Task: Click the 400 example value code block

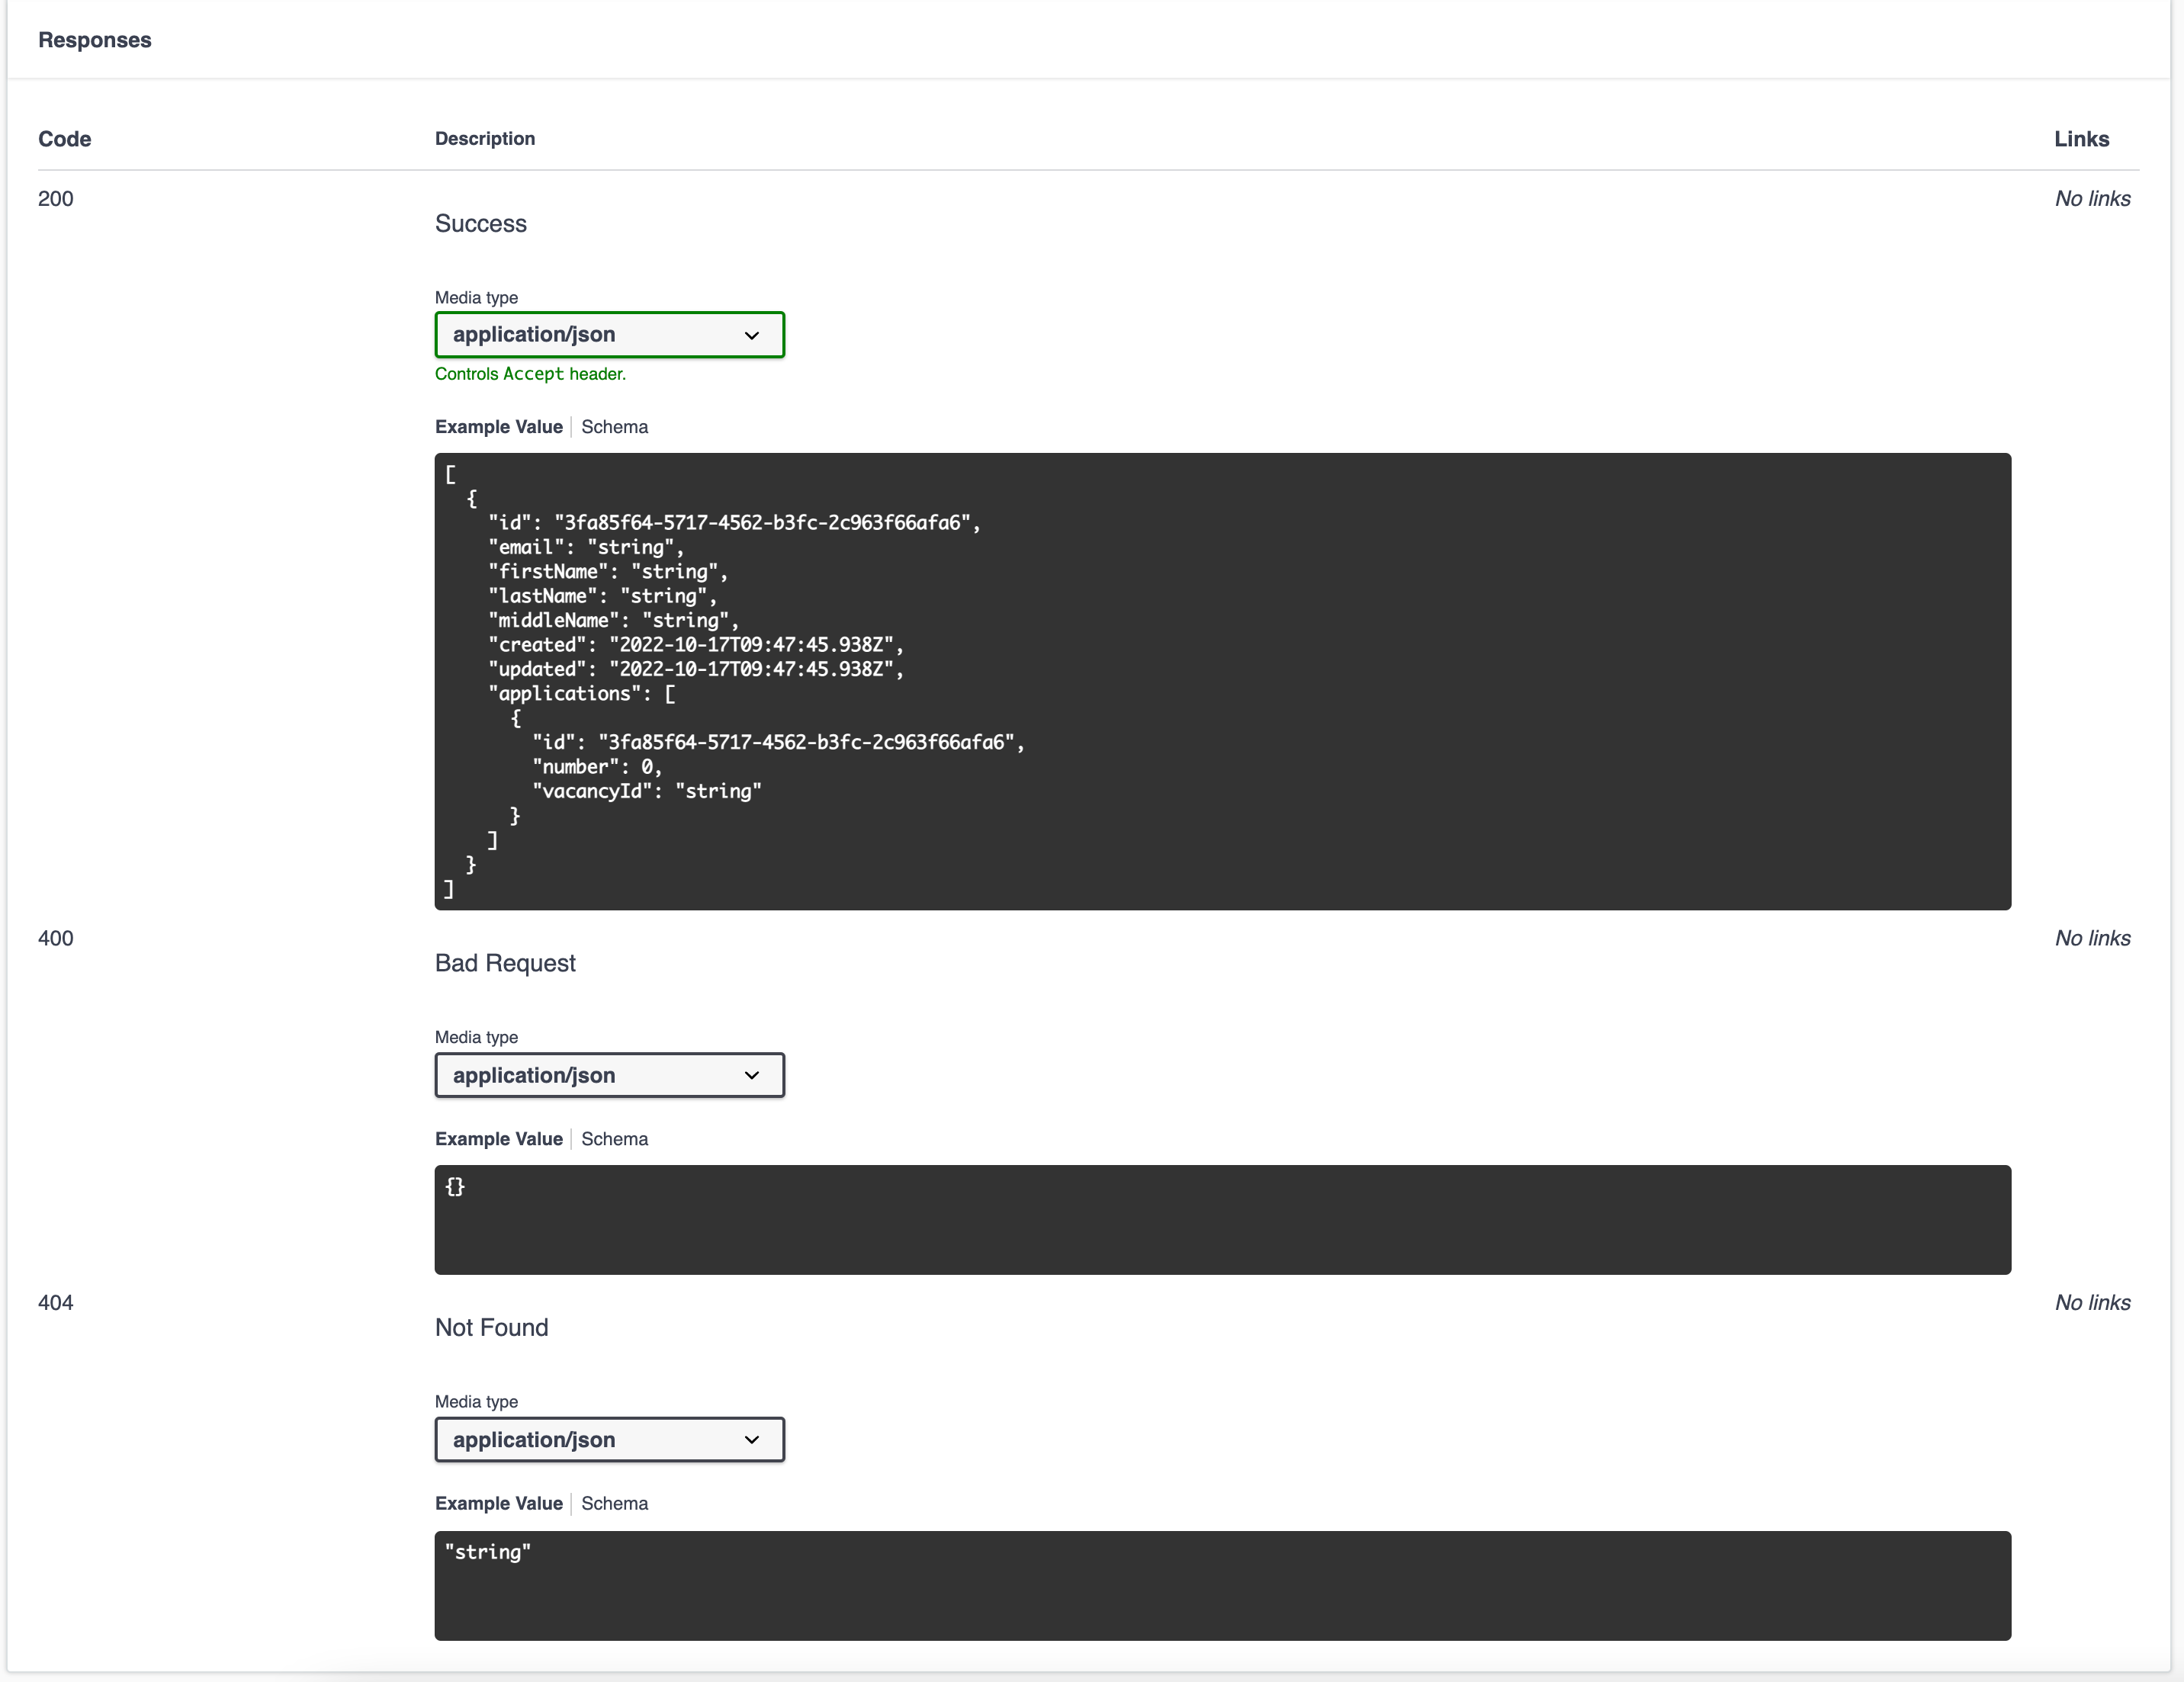Action: click(1222, 1219)
